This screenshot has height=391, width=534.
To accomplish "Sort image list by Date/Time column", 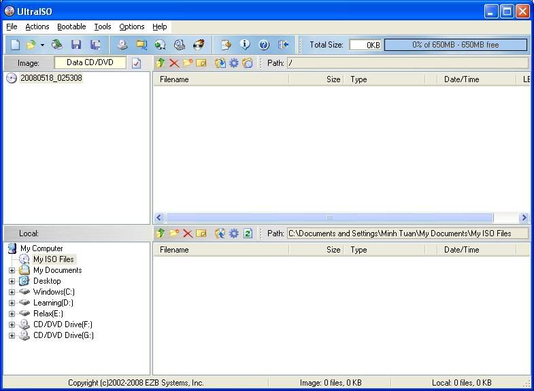I will [x=476, y=79].
